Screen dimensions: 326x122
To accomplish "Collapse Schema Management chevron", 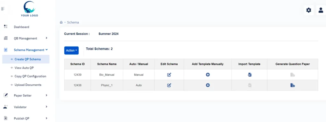I will 46,50.
